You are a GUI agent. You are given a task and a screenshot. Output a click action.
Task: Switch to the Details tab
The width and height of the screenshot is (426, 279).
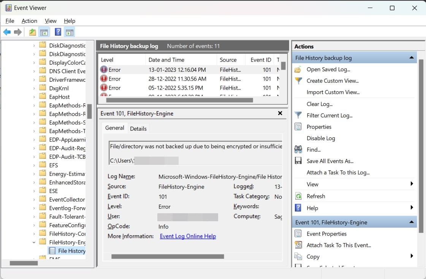[138, 128]
